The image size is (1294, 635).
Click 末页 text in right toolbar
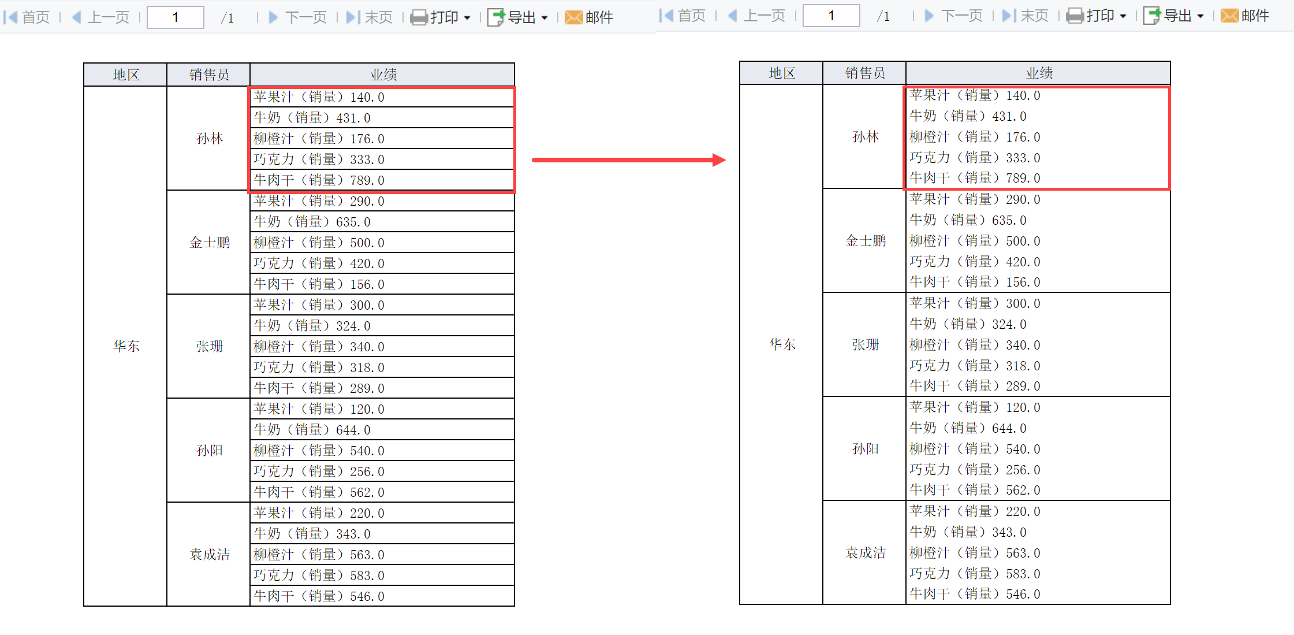[1035, 16]
